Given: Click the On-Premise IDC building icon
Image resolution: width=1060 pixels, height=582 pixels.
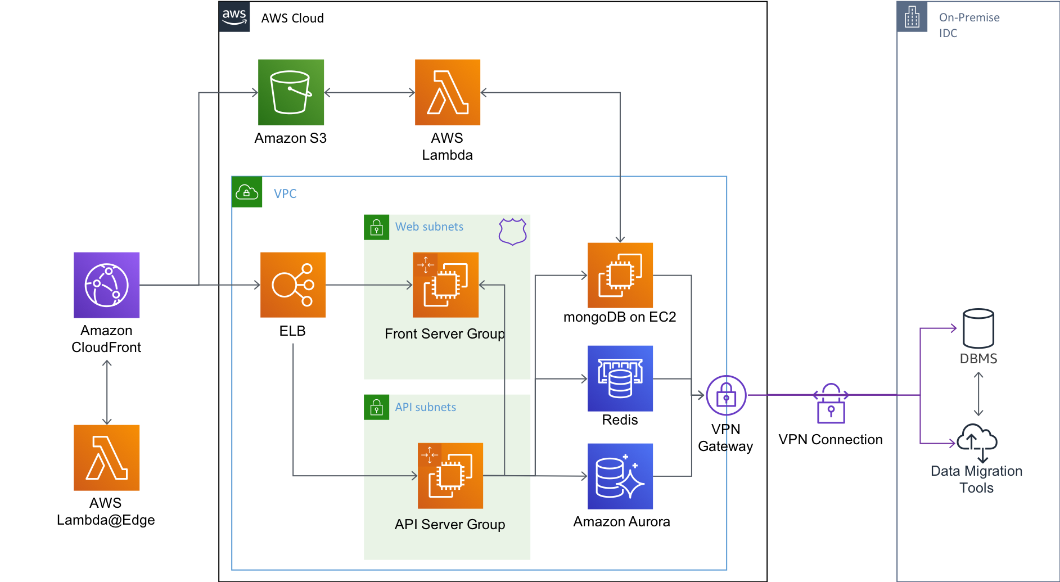Looking at the screenshot, I should pos(912,17).
